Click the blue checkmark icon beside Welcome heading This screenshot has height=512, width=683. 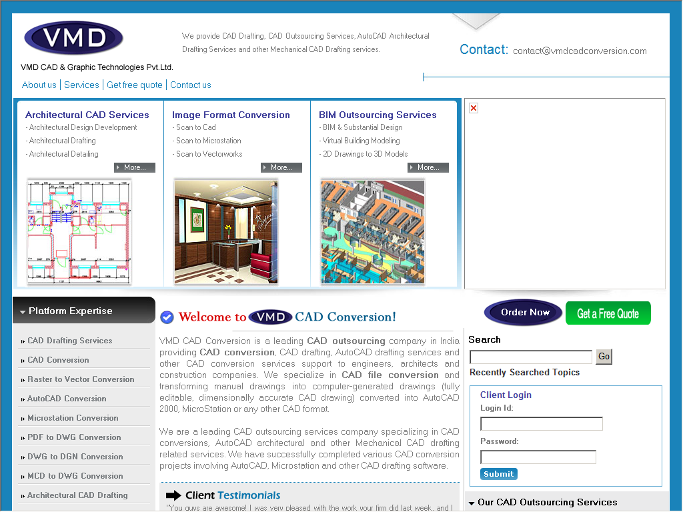[x=167, y=317]
